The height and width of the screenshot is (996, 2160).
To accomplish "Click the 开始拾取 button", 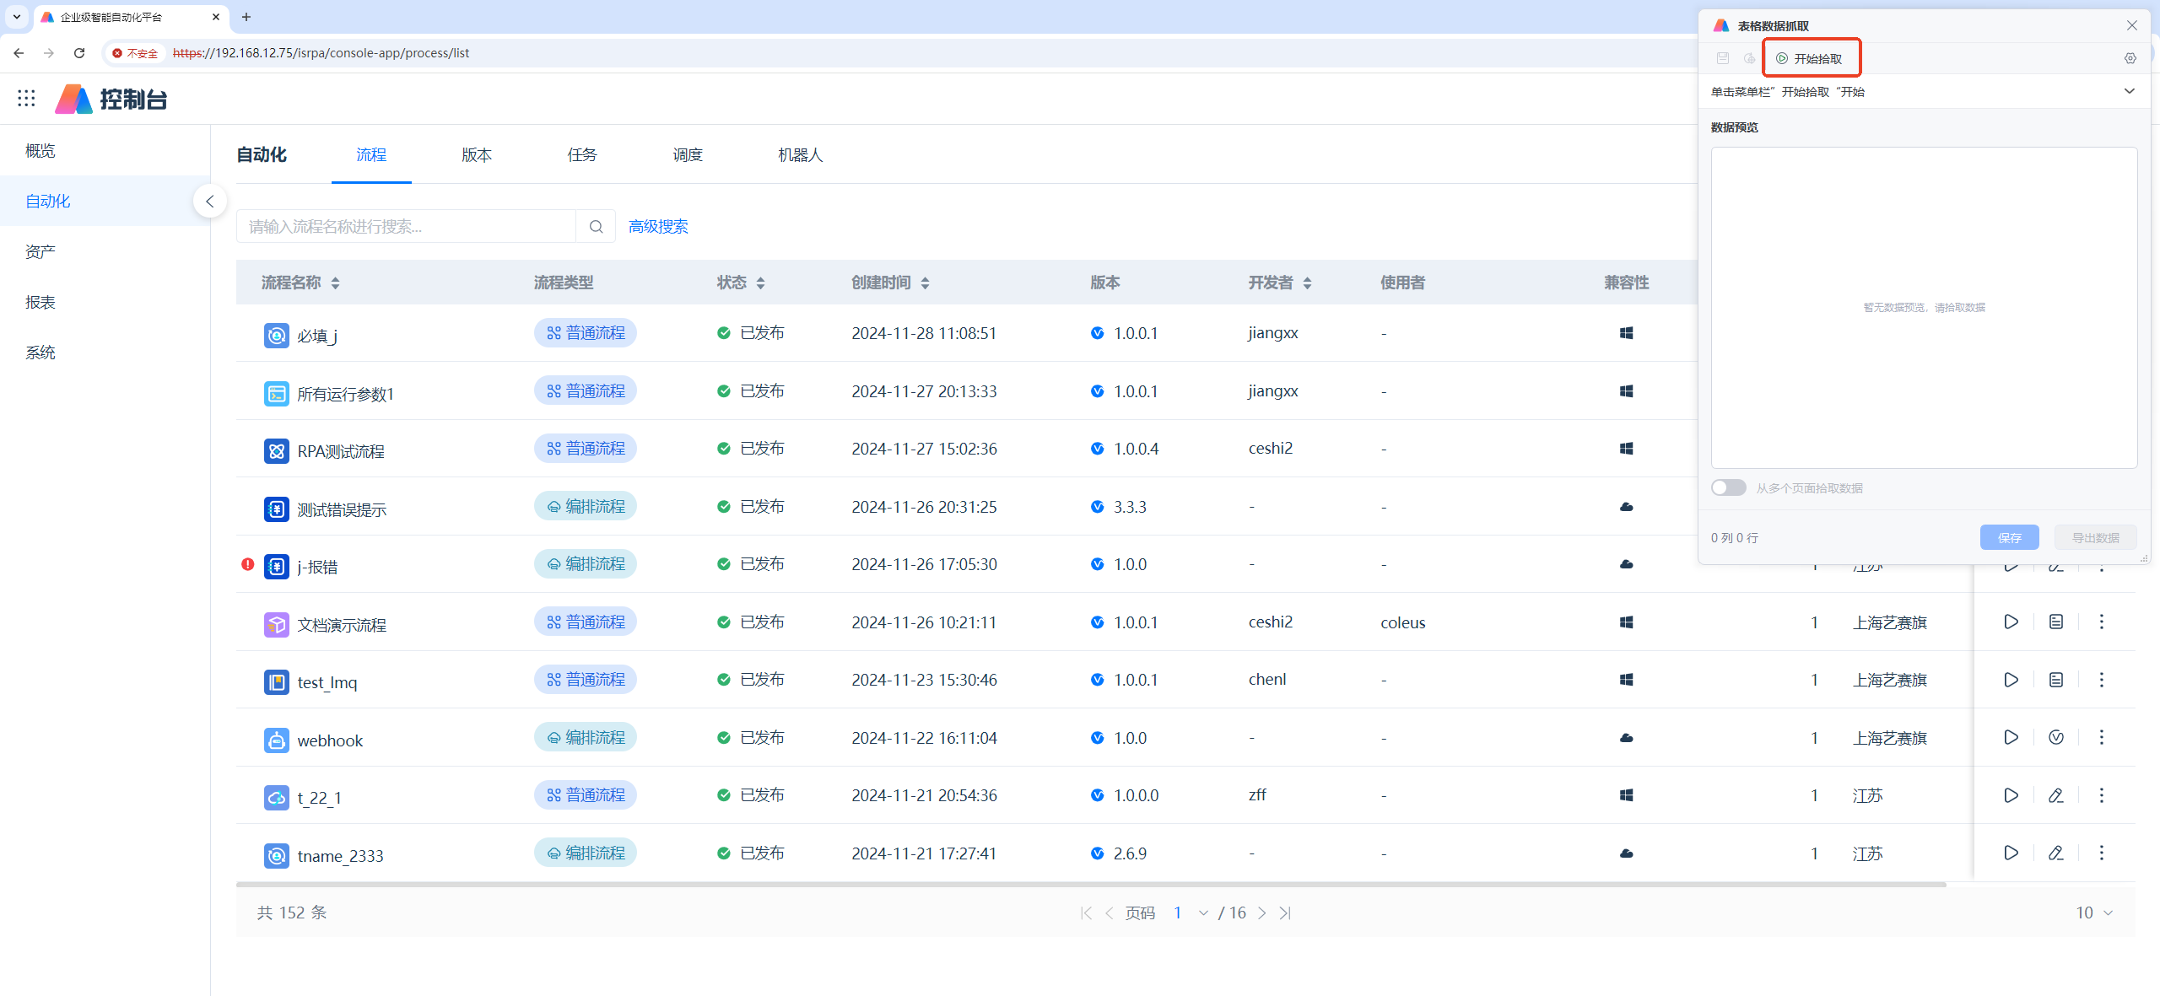I will (1811, 58).
